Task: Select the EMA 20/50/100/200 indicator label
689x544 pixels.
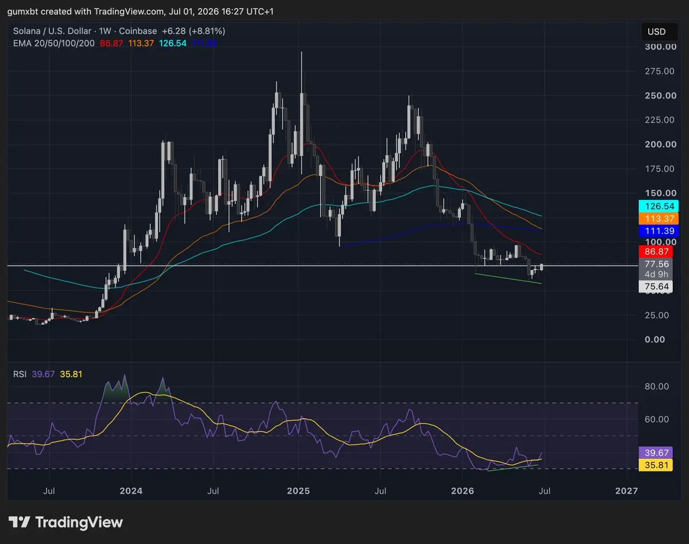Action: click(x=53, y=43)
